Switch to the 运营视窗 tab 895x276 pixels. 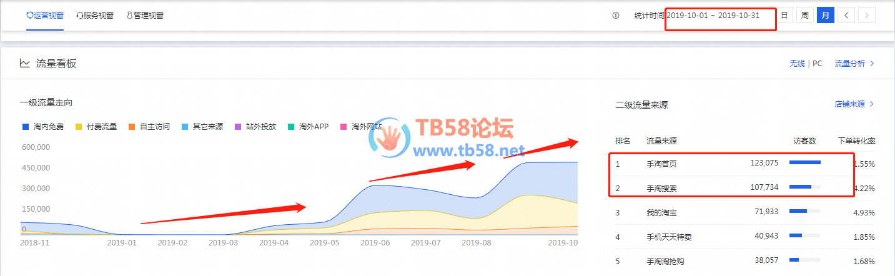pos(45,16)
